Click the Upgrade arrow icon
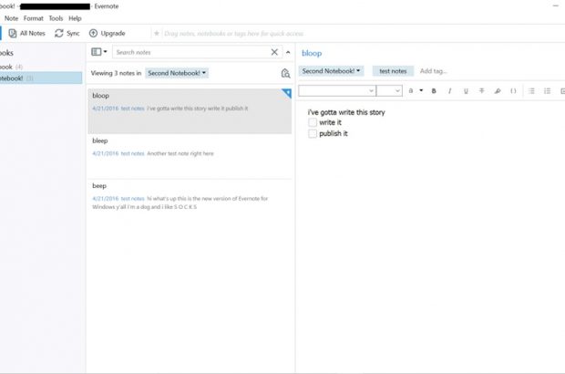 pyautogui.click(x=93, y=34)
